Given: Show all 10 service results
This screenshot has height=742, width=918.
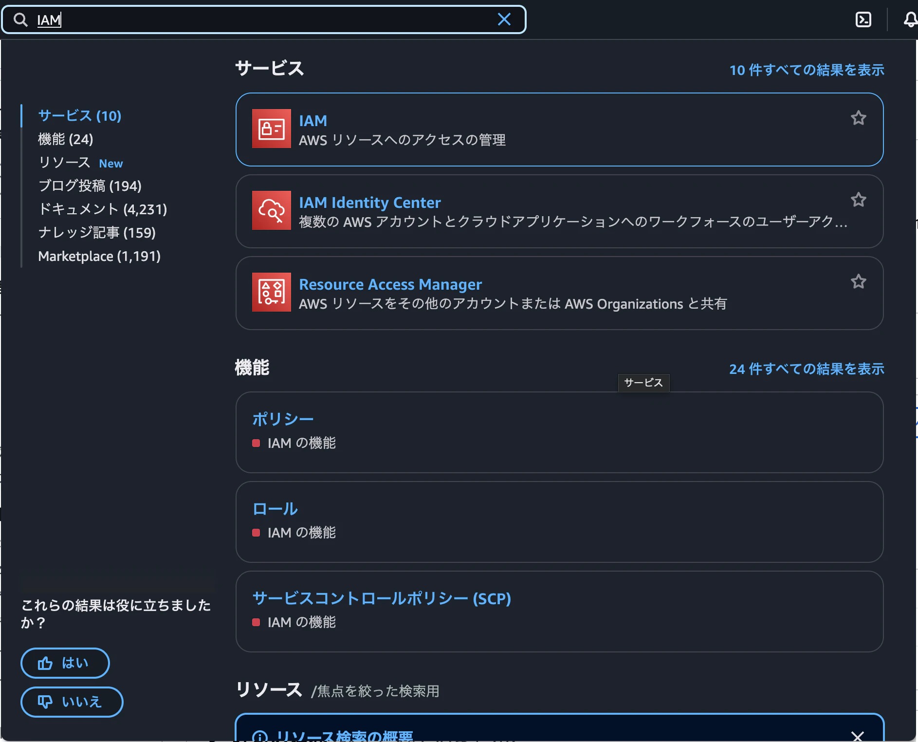Looking at the screenshot, I should point(807,70).
